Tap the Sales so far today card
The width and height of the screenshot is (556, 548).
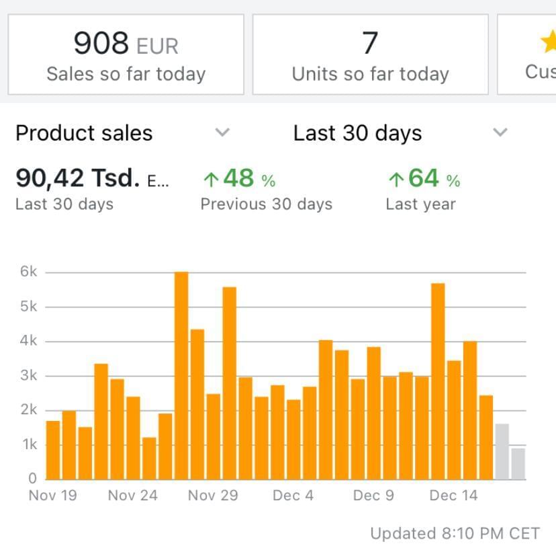point(126,54)
